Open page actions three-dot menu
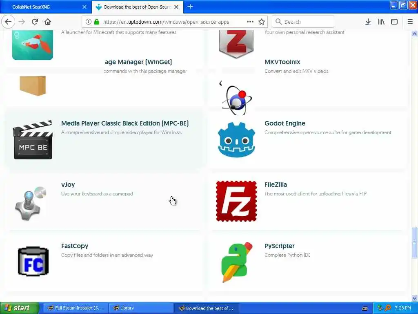418x314 pixels. pyautogui.click(x=250, y=22)
